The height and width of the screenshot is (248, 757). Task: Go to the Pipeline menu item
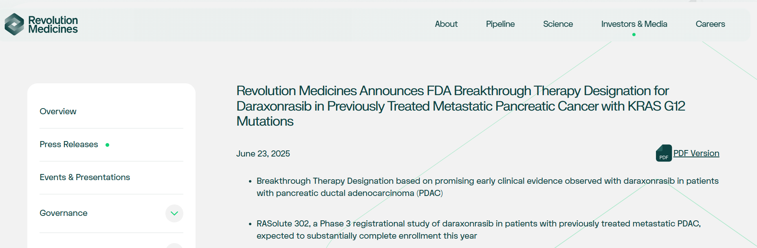(x=500, y=24)
